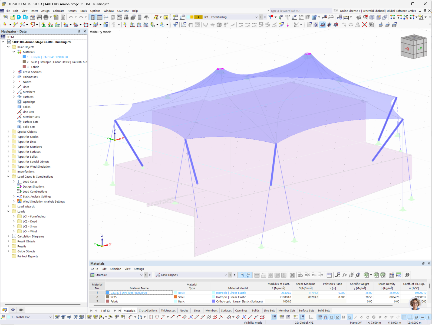Switch to the Surface Sets table tab
The height and width of the screenshot is (325, 432).
click(306, 310)
